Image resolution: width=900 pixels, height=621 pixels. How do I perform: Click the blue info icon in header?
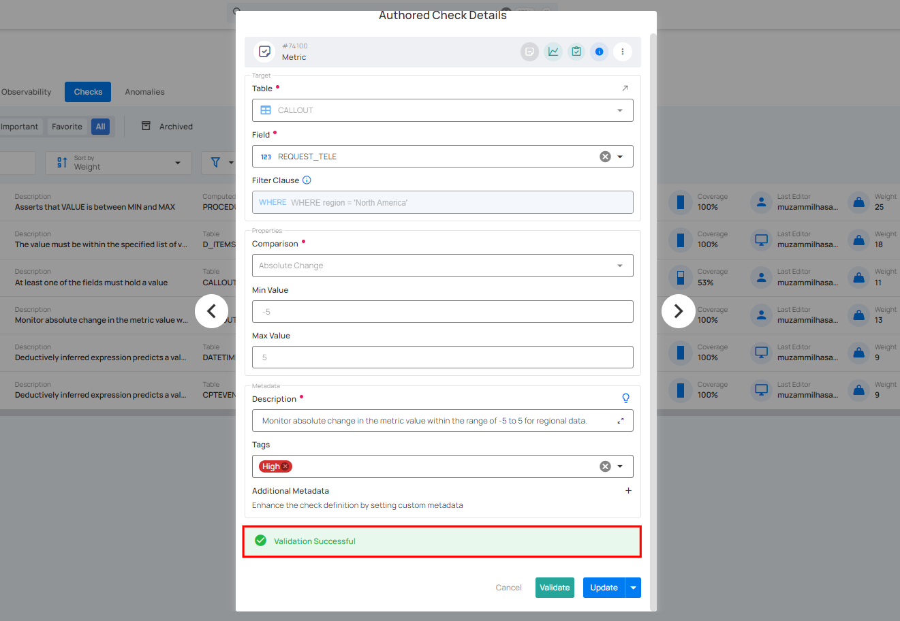pyautogui.click(x=599, y=52)
